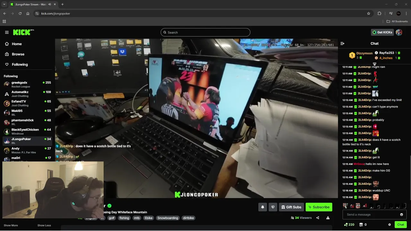This screenshot has height=231, width=411.
Task: Click Show Less in Following list
Action: coord(44,226)
